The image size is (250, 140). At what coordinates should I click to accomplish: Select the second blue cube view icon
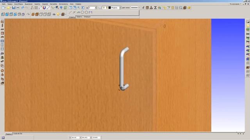pyautogui.click(x=7, y=14)
